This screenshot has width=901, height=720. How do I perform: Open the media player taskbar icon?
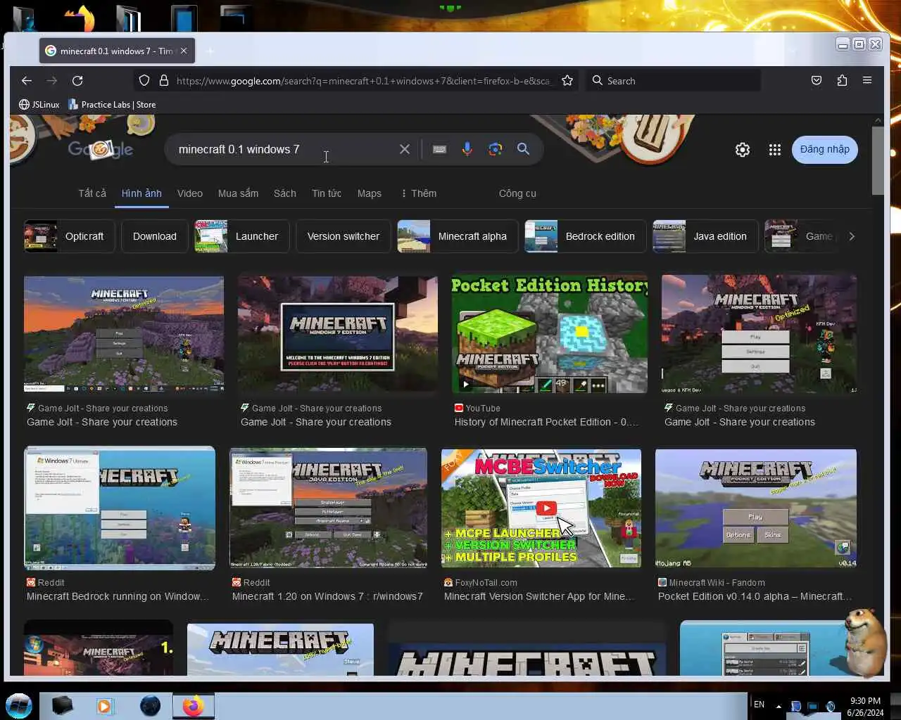point(106,706)
